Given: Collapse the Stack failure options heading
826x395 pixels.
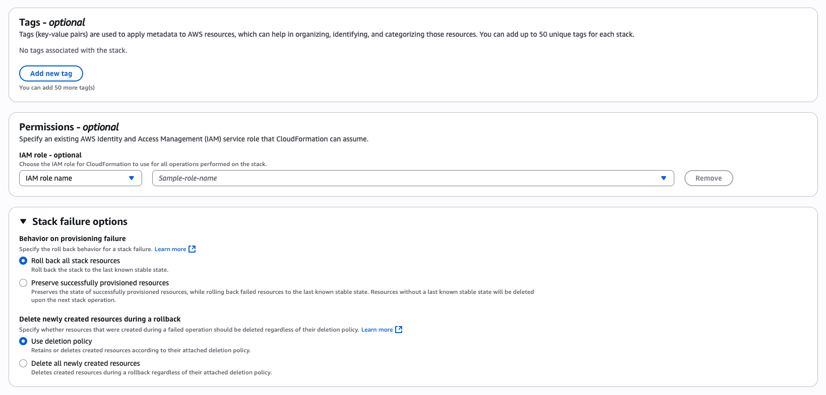Looking at the screenshot, I should click(x=80, y=221).
